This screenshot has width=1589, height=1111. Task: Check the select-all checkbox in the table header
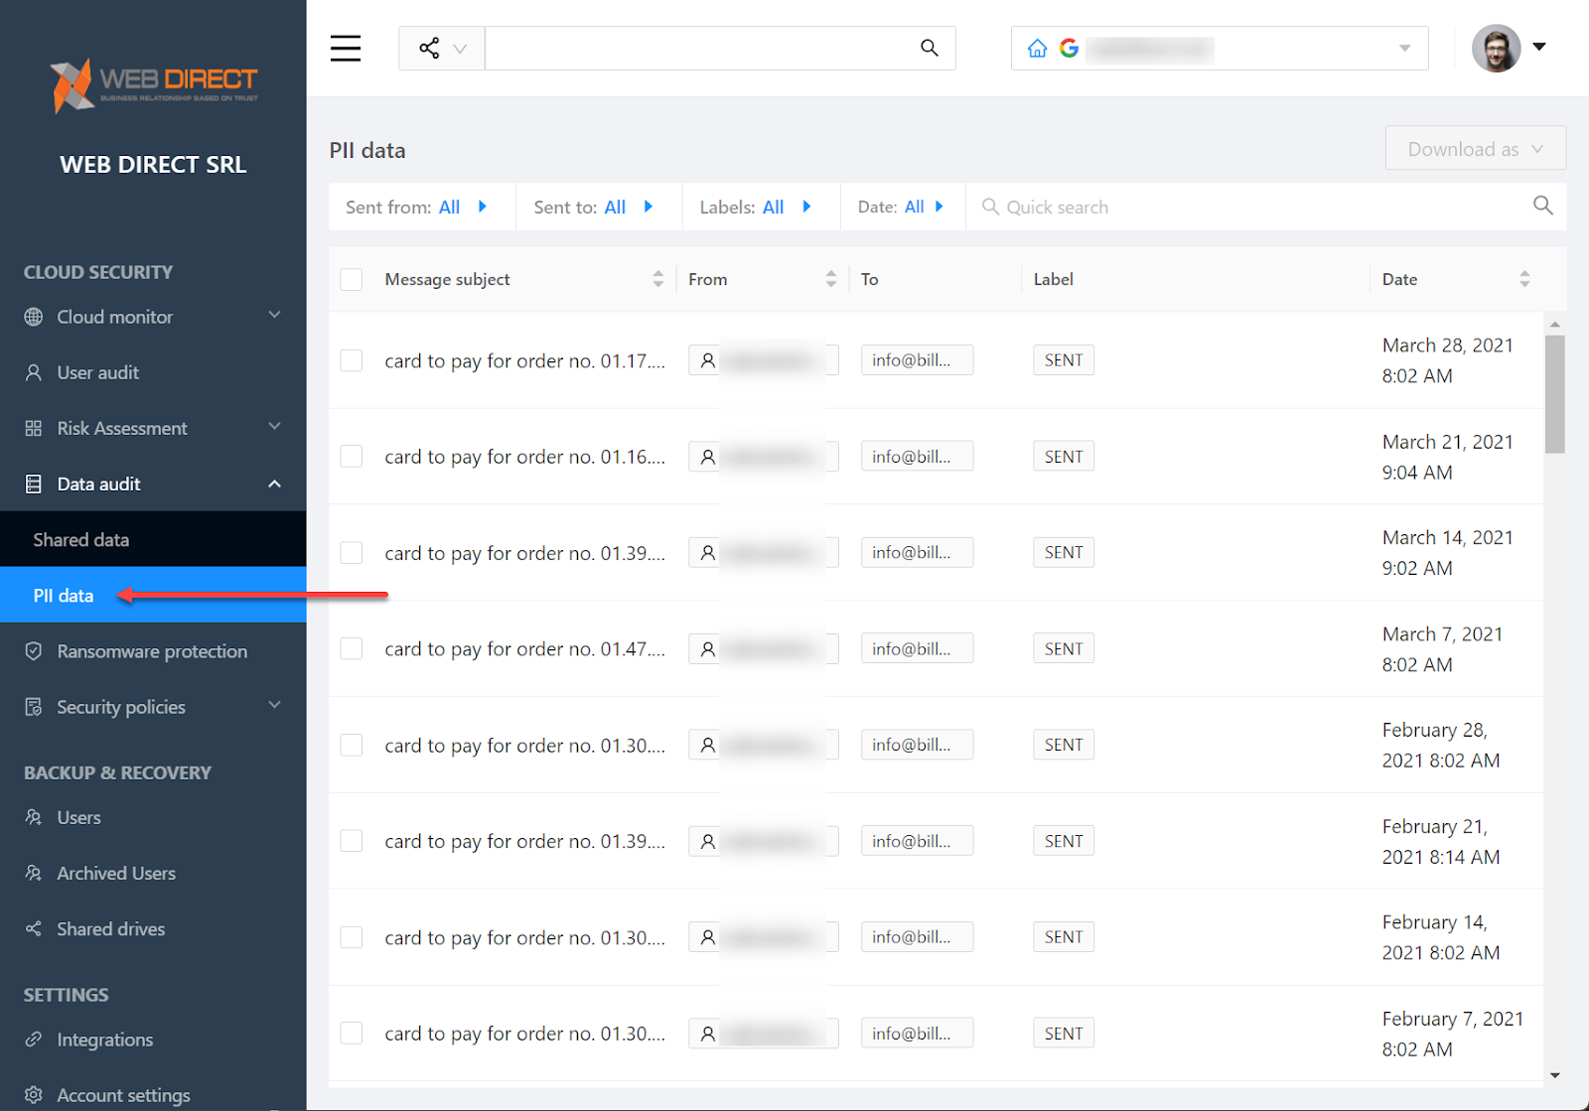pos(351,279)
